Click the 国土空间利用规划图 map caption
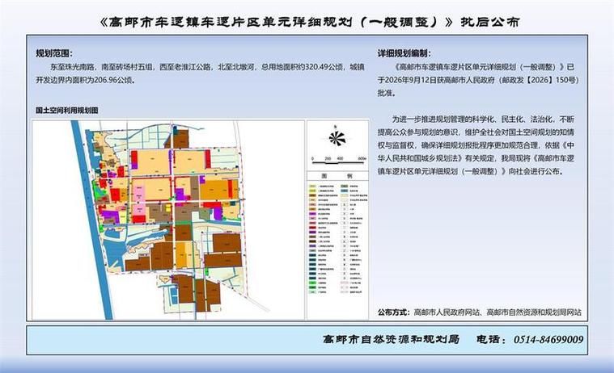 pos(67,111)
